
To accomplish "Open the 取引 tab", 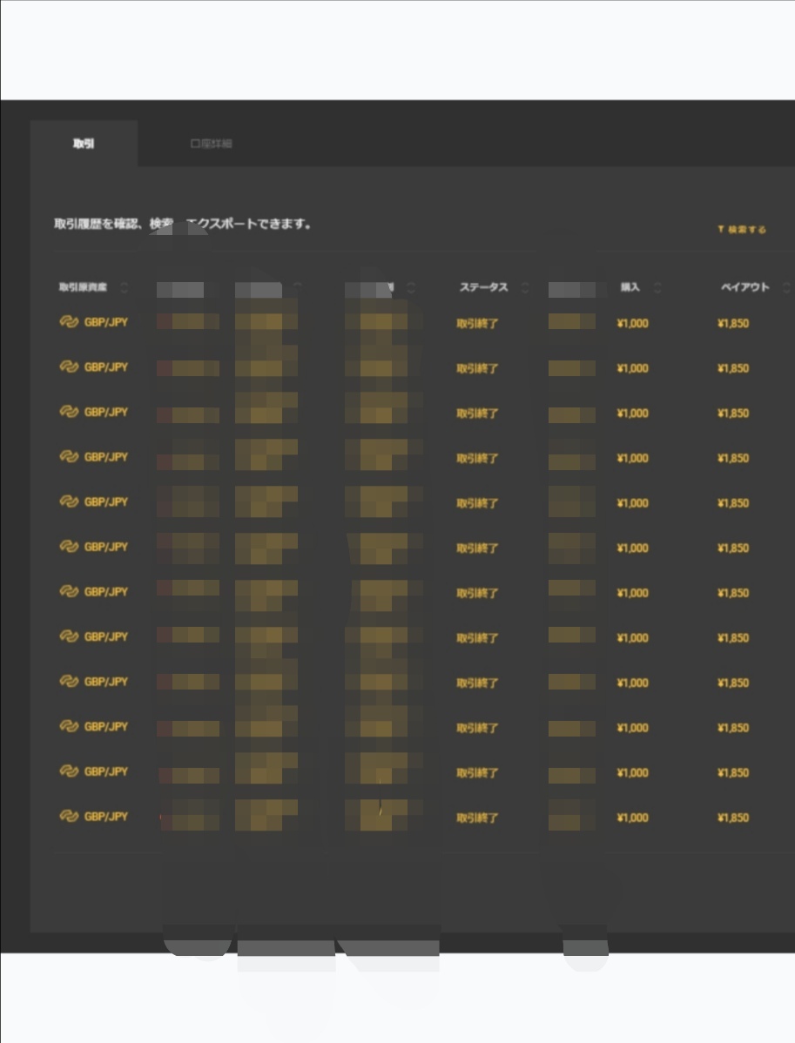I will 84,144.
